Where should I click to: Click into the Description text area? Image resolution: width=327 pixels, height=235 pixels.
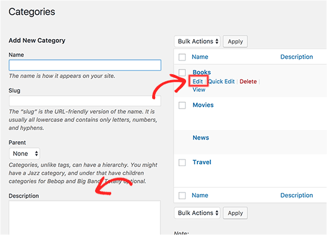click(x=84, y=218)
